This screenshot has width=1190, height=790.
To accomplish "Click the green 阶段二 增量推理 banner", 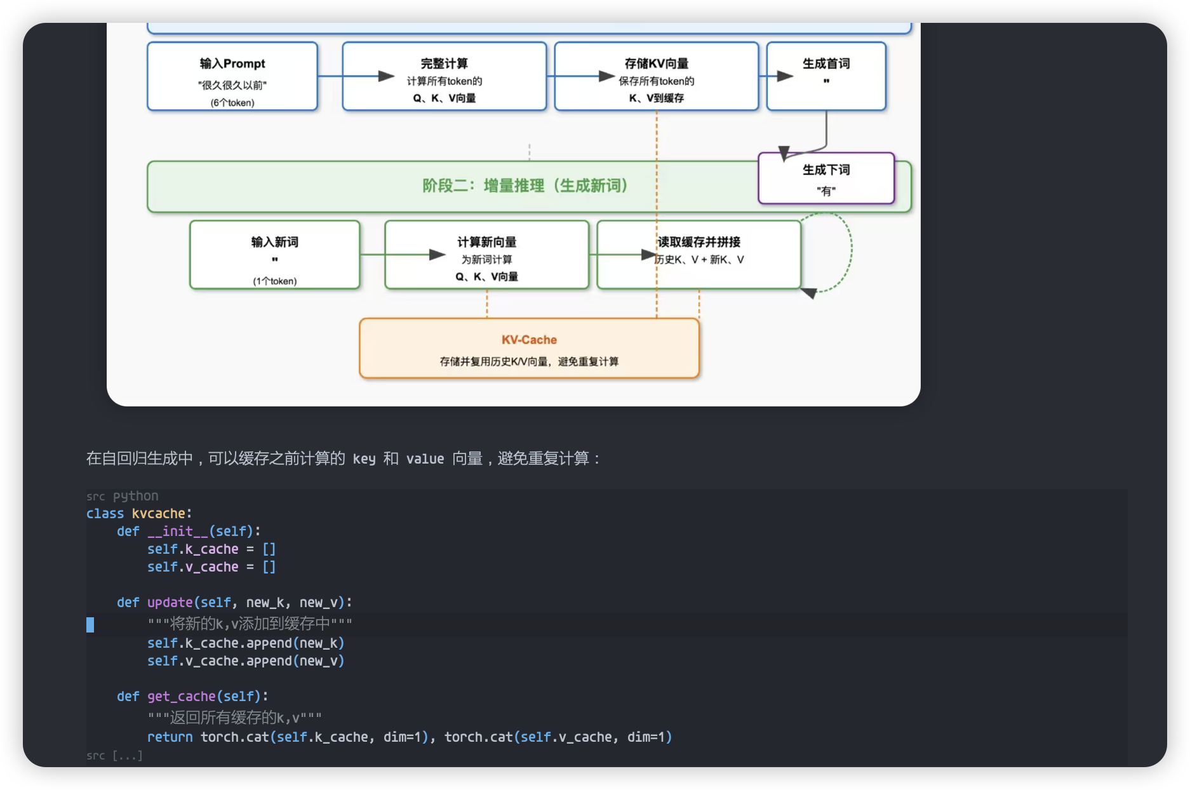I will [445, 186].
